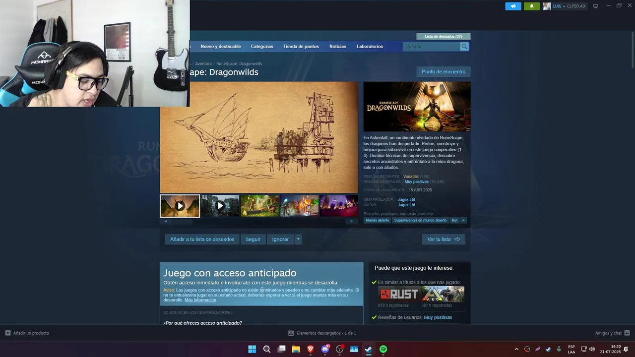Open the Tienda de puntos tab

(301, 46)
